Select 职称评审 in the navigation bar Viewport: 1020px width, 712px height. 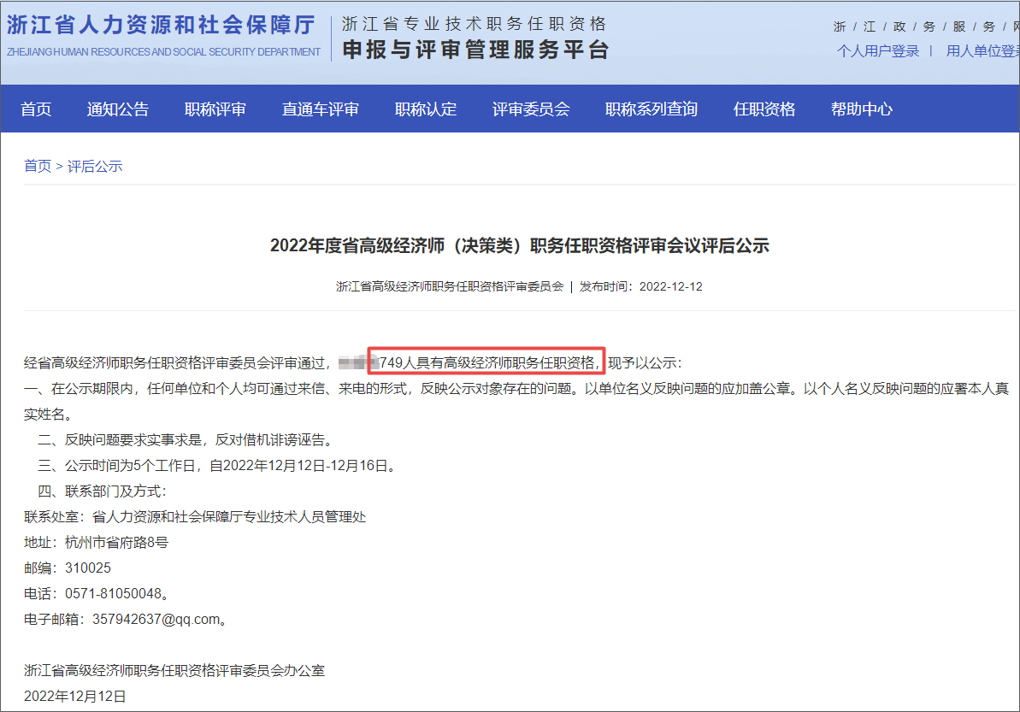[x=215, y=109]
